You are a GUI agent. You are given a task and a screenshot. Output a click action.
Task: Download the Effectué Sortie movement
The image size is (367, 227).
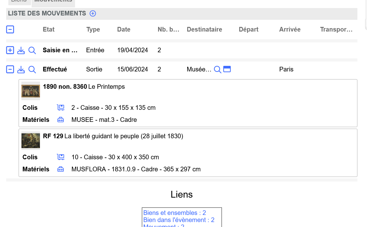tap(21, 69)
